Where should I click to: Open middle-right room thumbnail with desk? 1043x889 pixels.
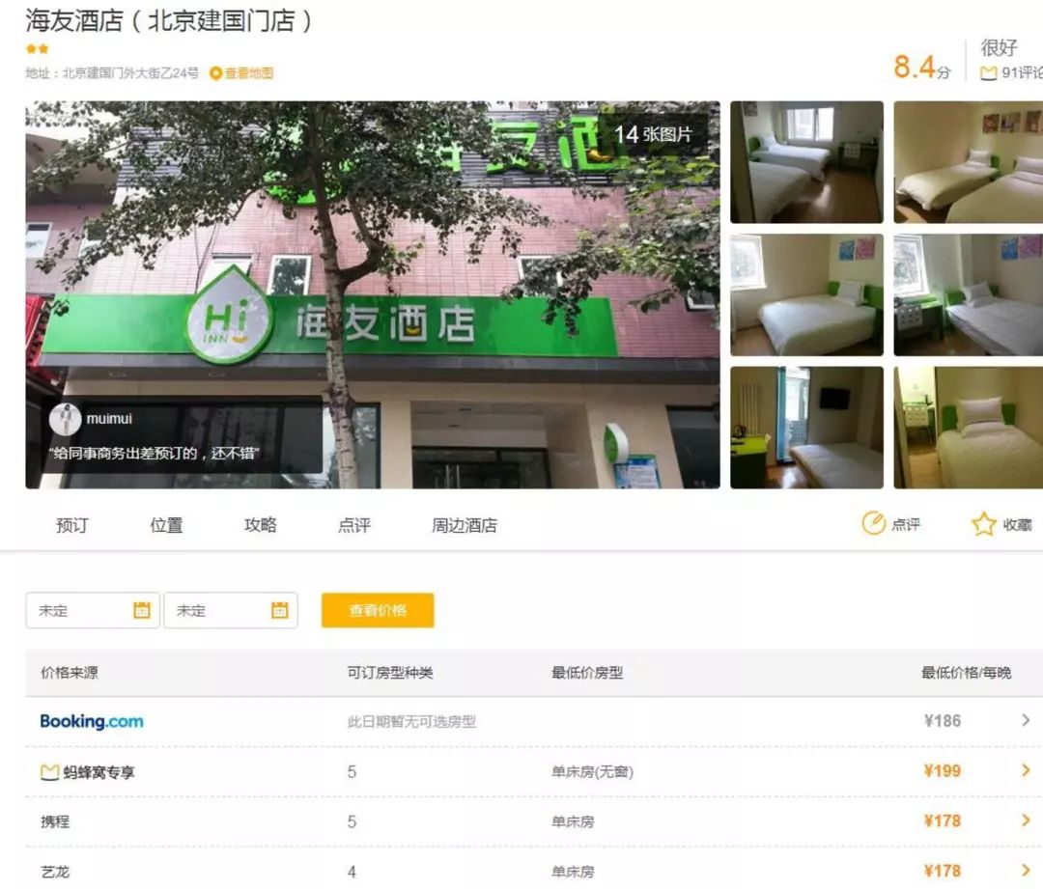pyautogui.click(x=969, y=294)
